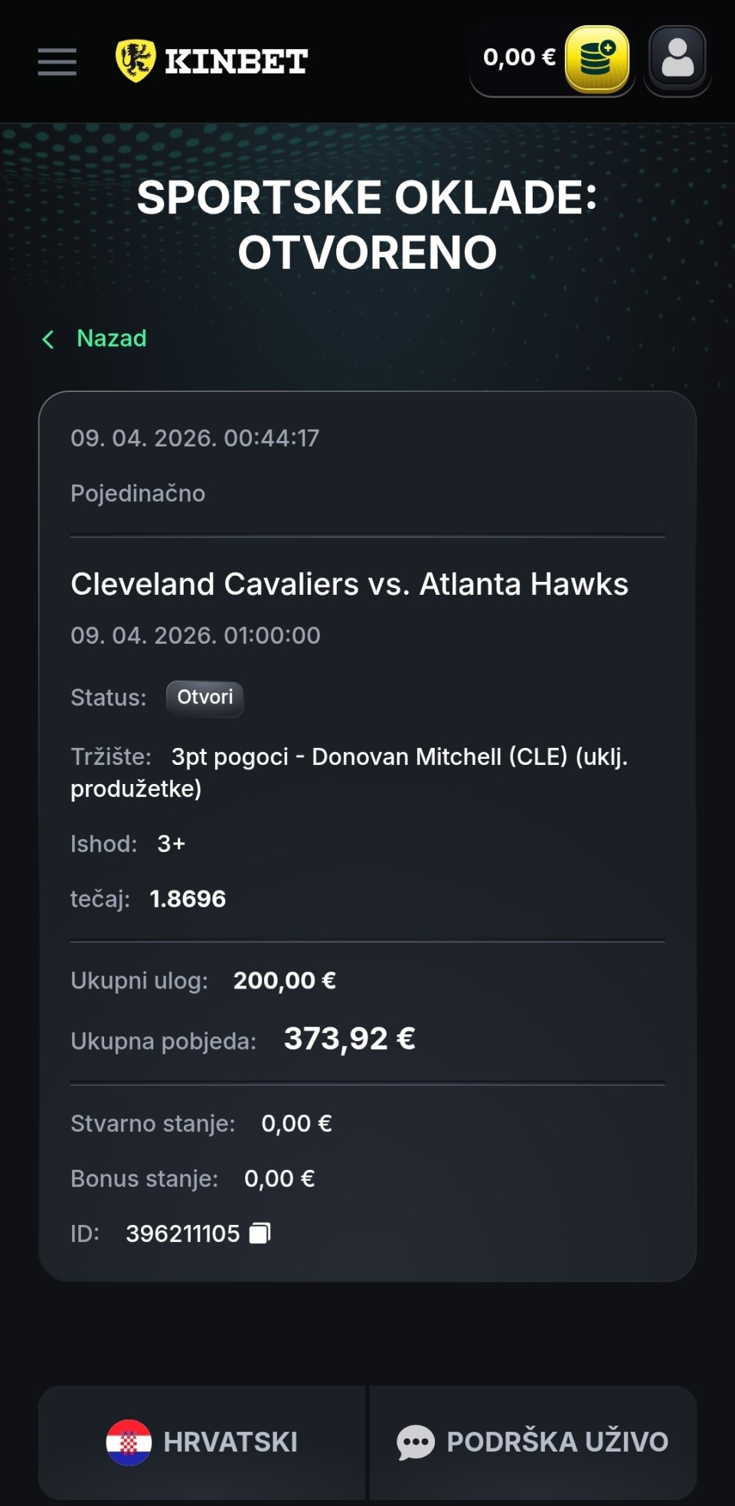Click the 200,00 € total stake value
This screenshot has height=1506, width=735.
[x=284, y=981]
